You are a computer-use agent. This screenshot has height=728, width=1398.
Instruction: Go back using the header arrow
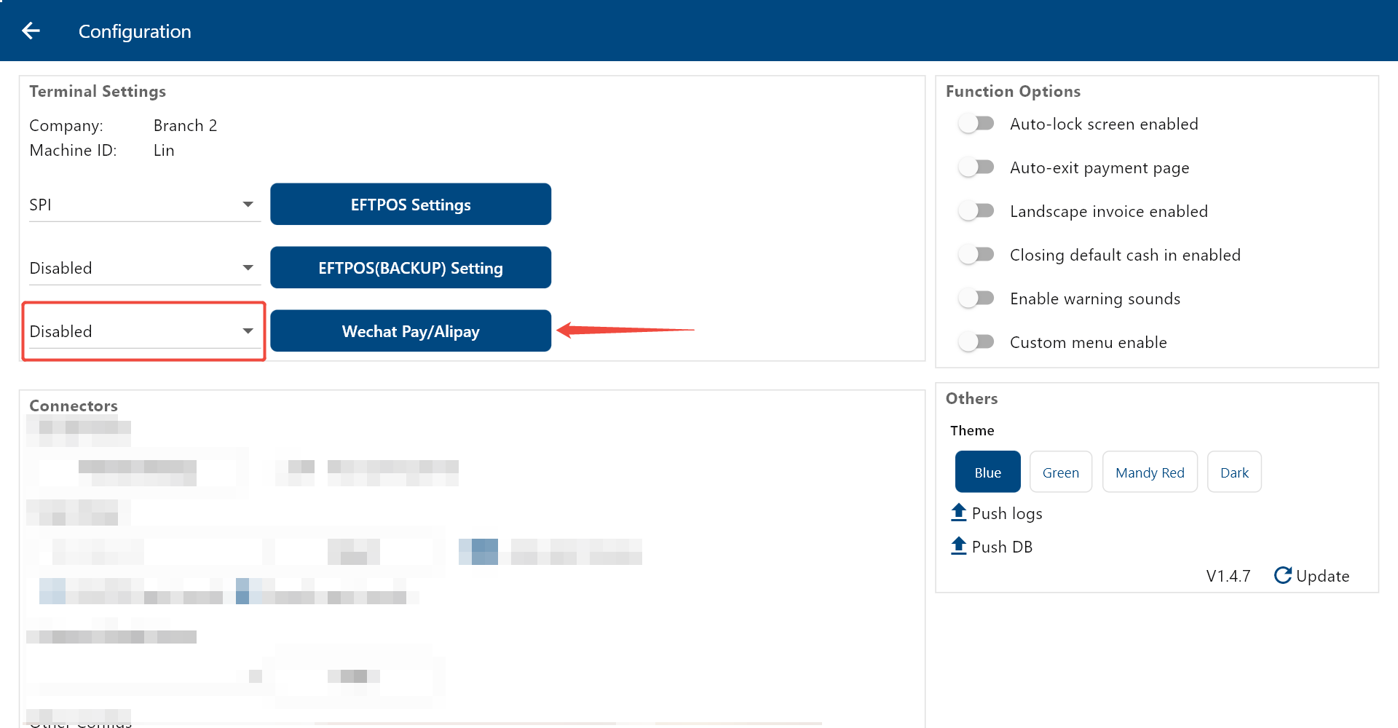(x=31, y=31)
